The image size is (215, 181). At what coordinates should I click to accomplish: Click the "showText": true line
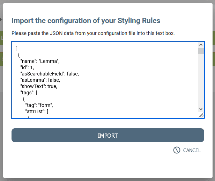[x=38, y=86]
